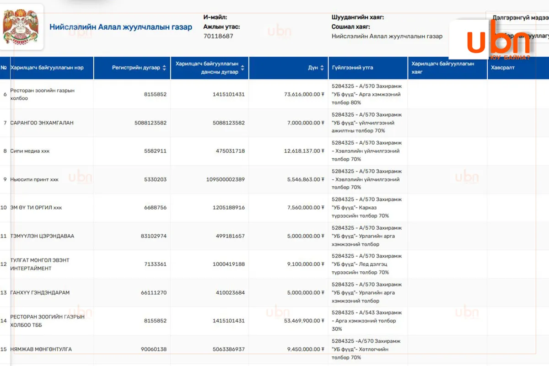This screenshot has width=549, height=366.
Task: Click registration number 5582911
Action: pos(155,151)
